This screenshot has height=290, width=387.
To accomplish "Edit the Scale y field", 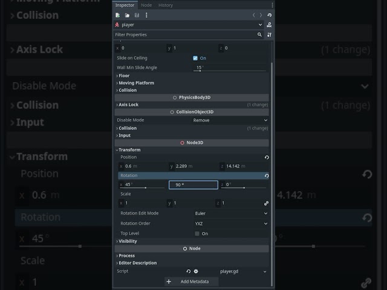I will click(x=190, y=203).
